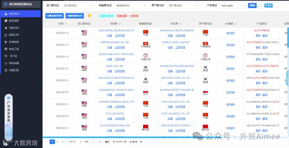Go to previous page arrow
Image resolution: width=289 pixels, height=148 pixels.
click(x=47, y=142)
